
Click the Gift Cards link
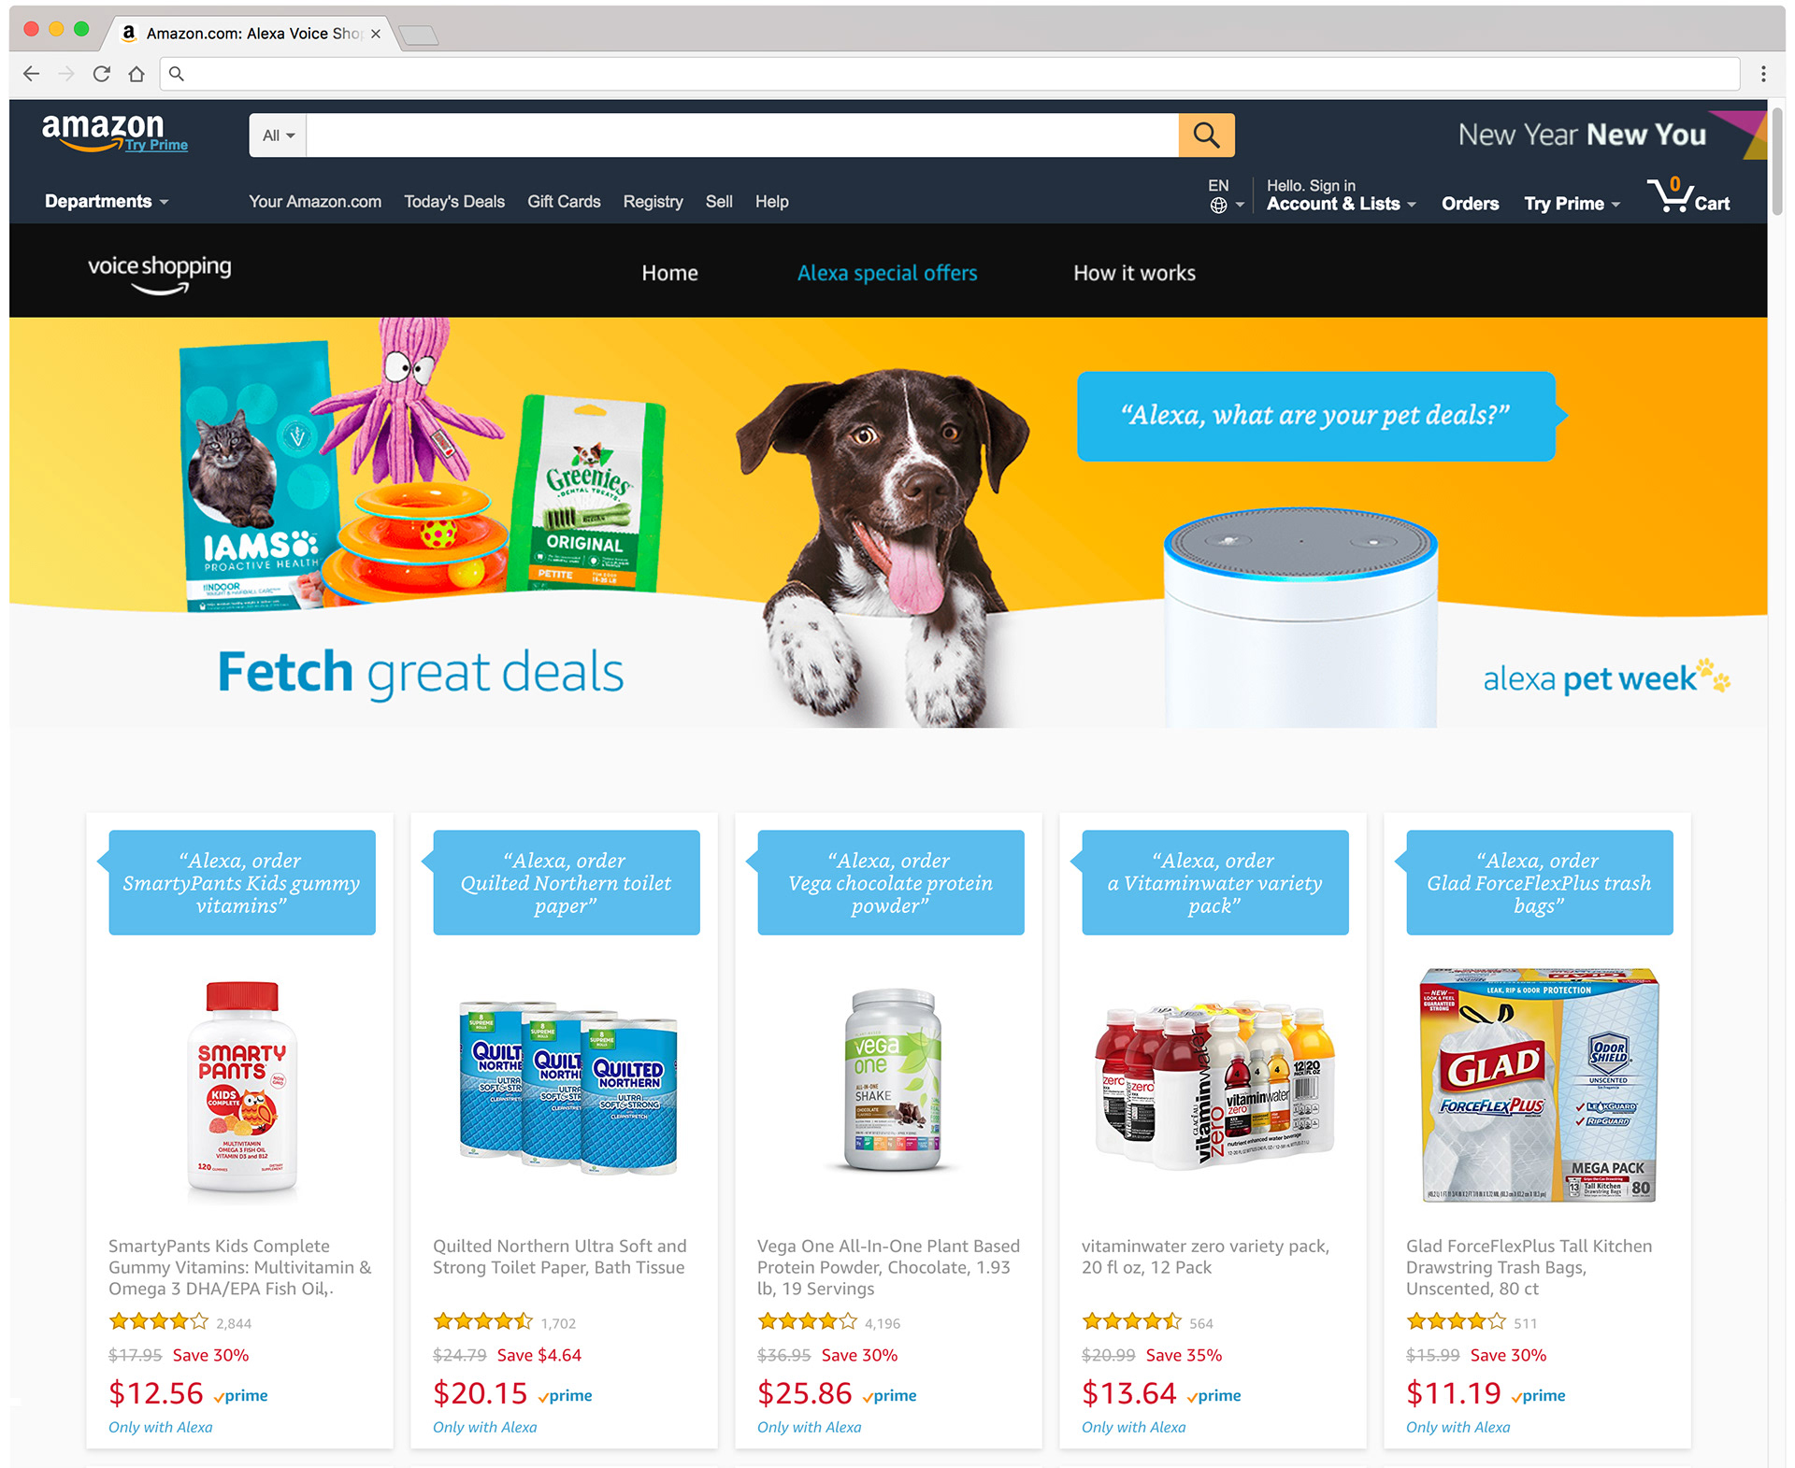(564, 202)
